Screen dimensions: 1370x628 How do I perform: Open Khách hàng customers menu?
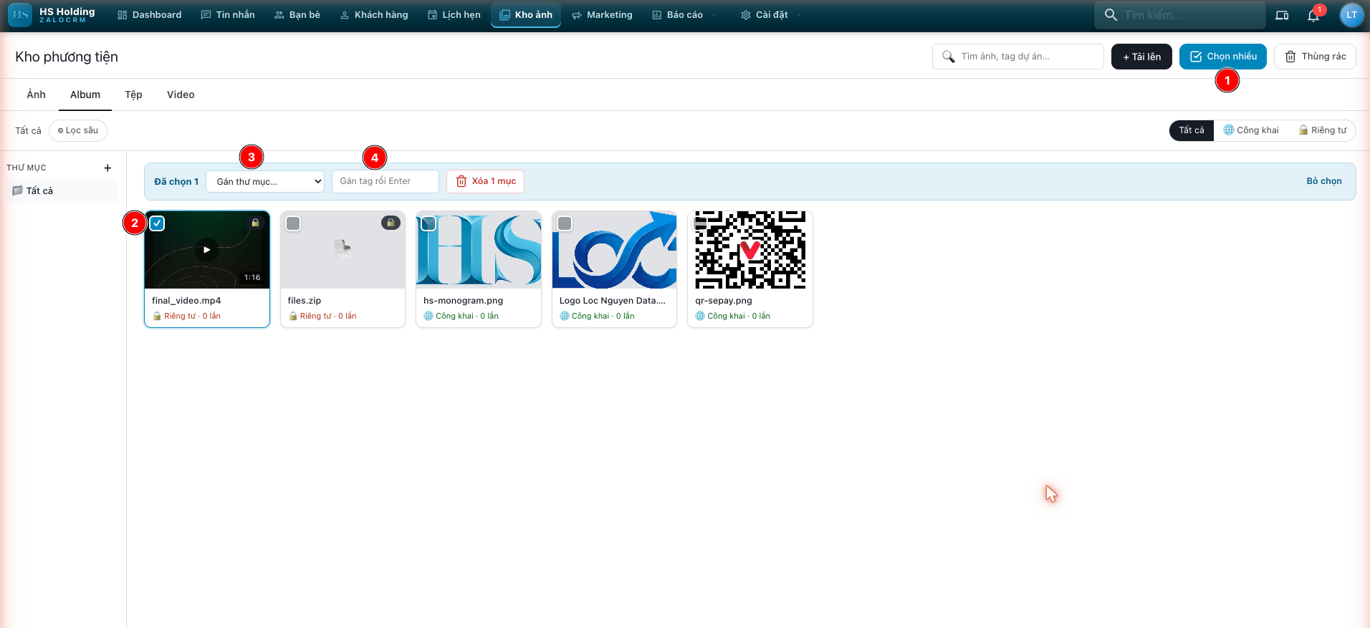(374, 15)
